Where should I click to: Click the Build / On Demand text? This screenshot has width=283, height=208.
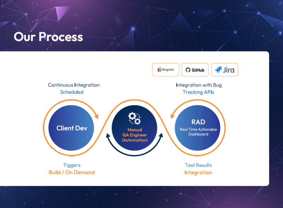(x=72, y=173)
